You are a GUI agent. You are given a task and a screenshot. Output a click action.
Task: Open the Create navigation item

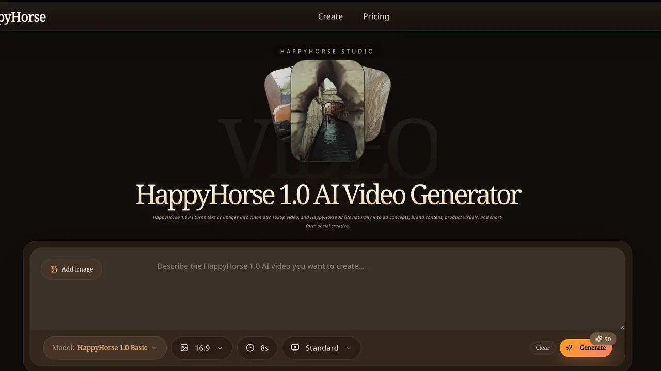(x=330, y=16)
